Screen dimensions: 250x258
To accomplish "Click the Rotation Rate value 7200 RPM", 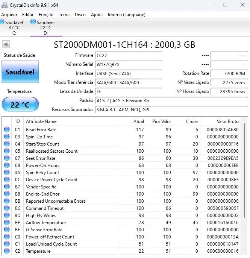I will 229,73.
